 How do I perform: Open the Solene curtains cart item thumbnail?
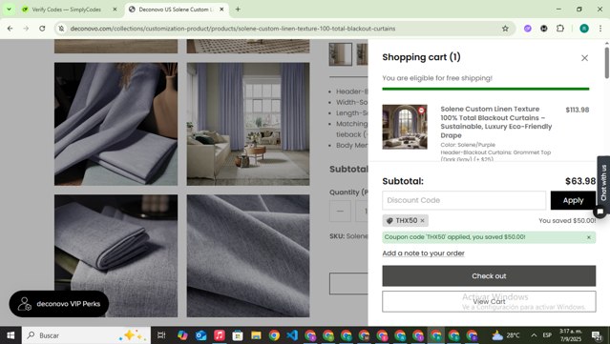click(x=405, y=127)
